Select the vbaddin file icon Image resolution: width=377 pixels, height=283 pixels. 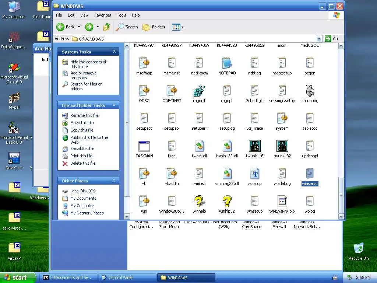[172, 174]
